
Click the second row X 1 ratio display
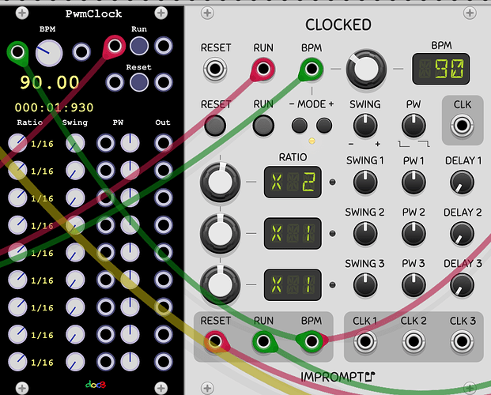(x=293, y=234)
